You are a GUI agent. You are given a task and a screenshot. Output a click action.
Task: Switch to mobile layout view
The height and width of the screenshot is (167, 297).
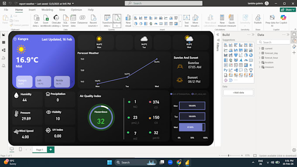(20, 150)
